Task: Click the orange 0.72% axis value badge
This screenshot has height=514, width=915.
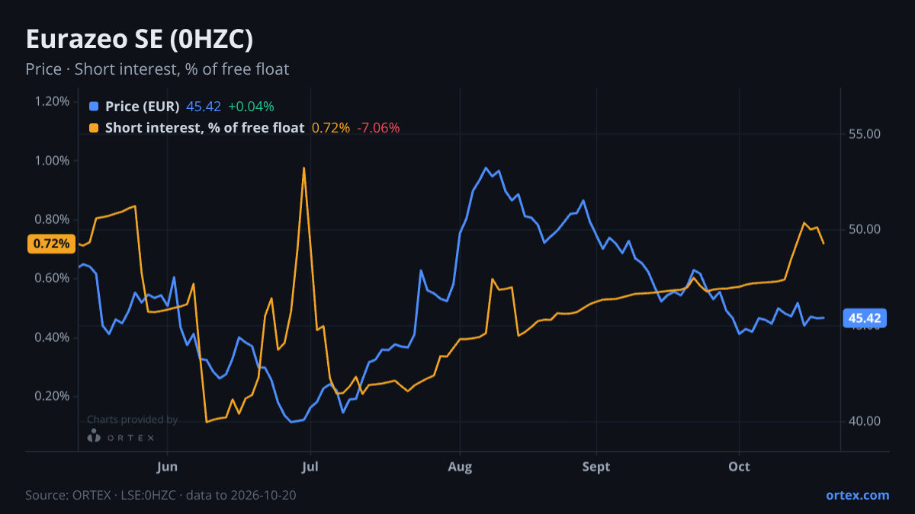Action: click(x=51, y=244)
